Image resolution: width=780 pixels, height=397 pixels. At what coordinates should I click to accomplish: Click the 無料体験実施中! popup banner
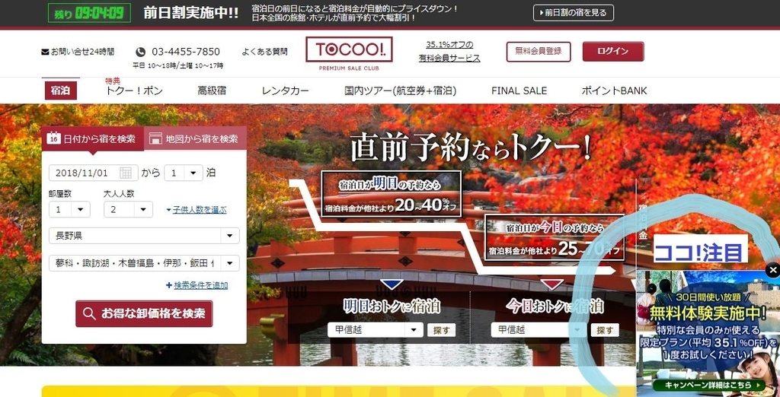click(708, 333)
